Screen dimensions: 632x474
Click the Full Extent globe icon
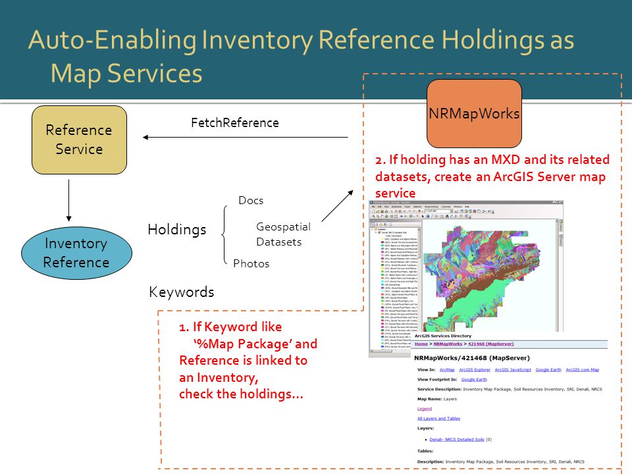386,217
